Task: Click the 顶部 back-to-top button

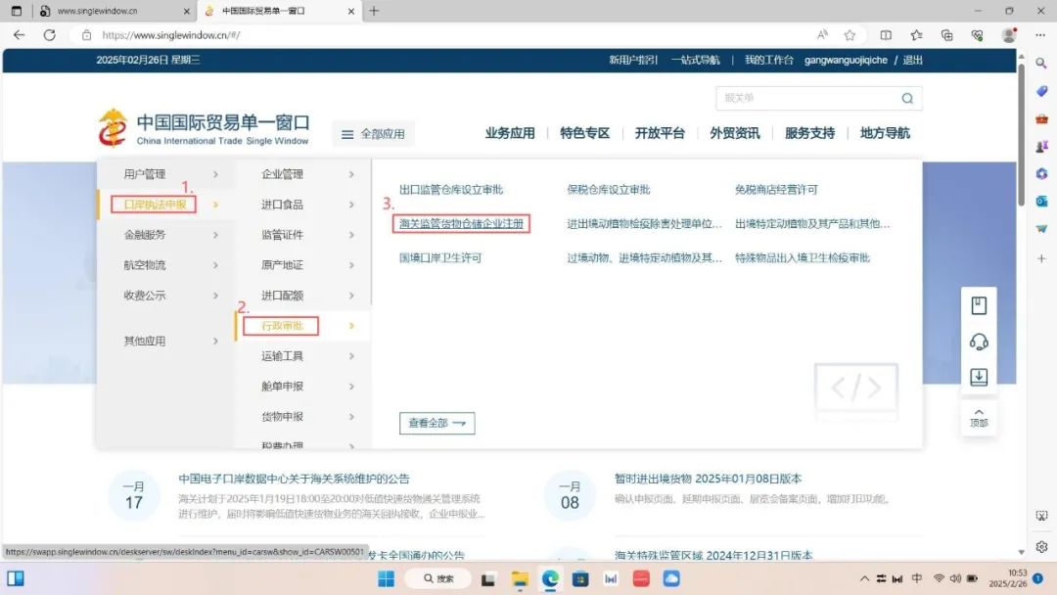Action: [978, 418]
